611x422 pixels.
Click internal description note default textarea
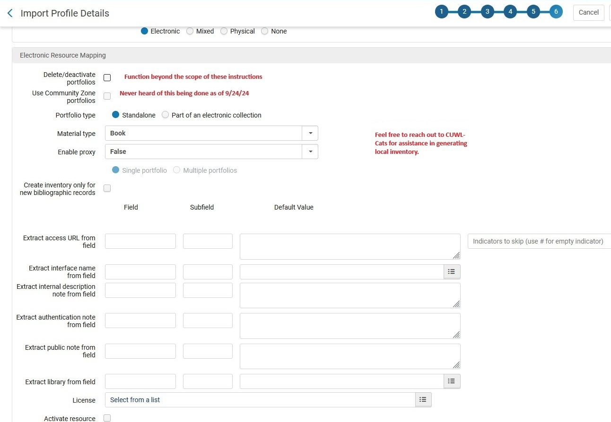(350, 295)
